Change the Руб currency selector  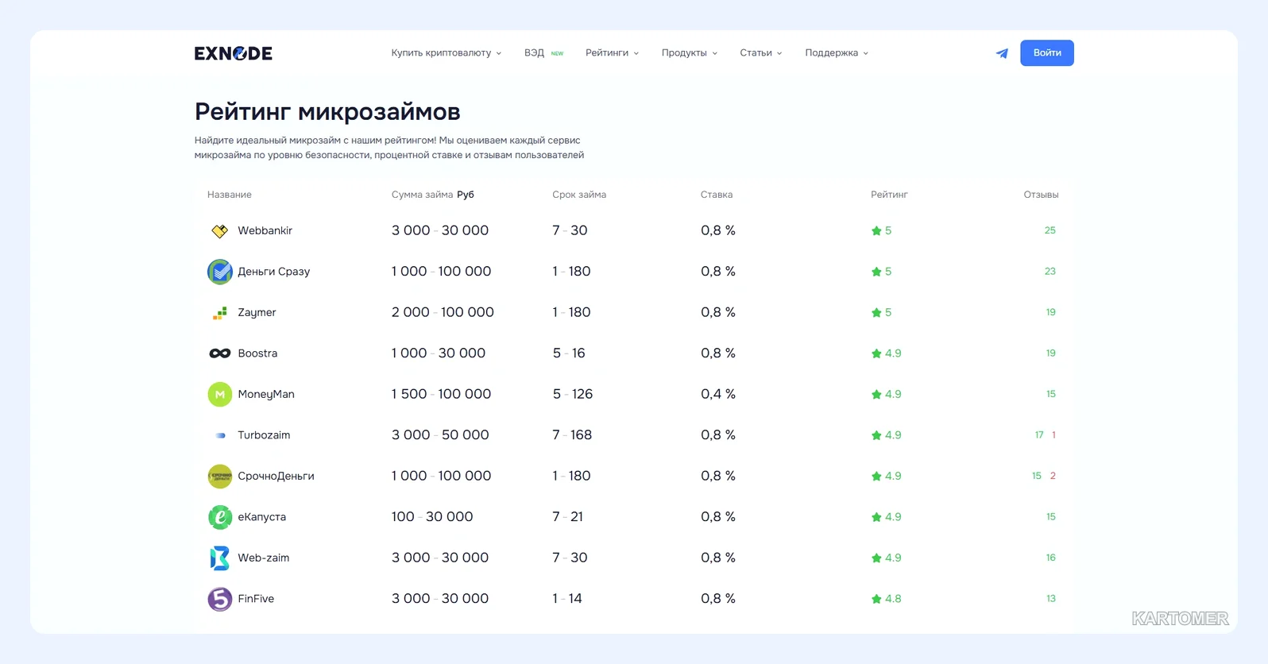[466, 195]
